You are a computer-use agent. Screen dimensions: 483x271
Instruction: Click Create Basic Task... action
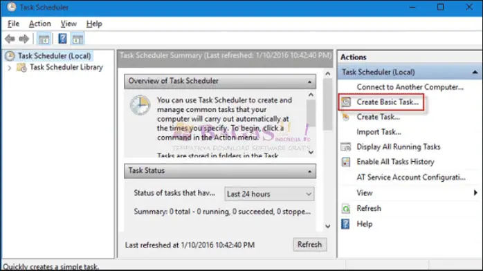[388, 102]
